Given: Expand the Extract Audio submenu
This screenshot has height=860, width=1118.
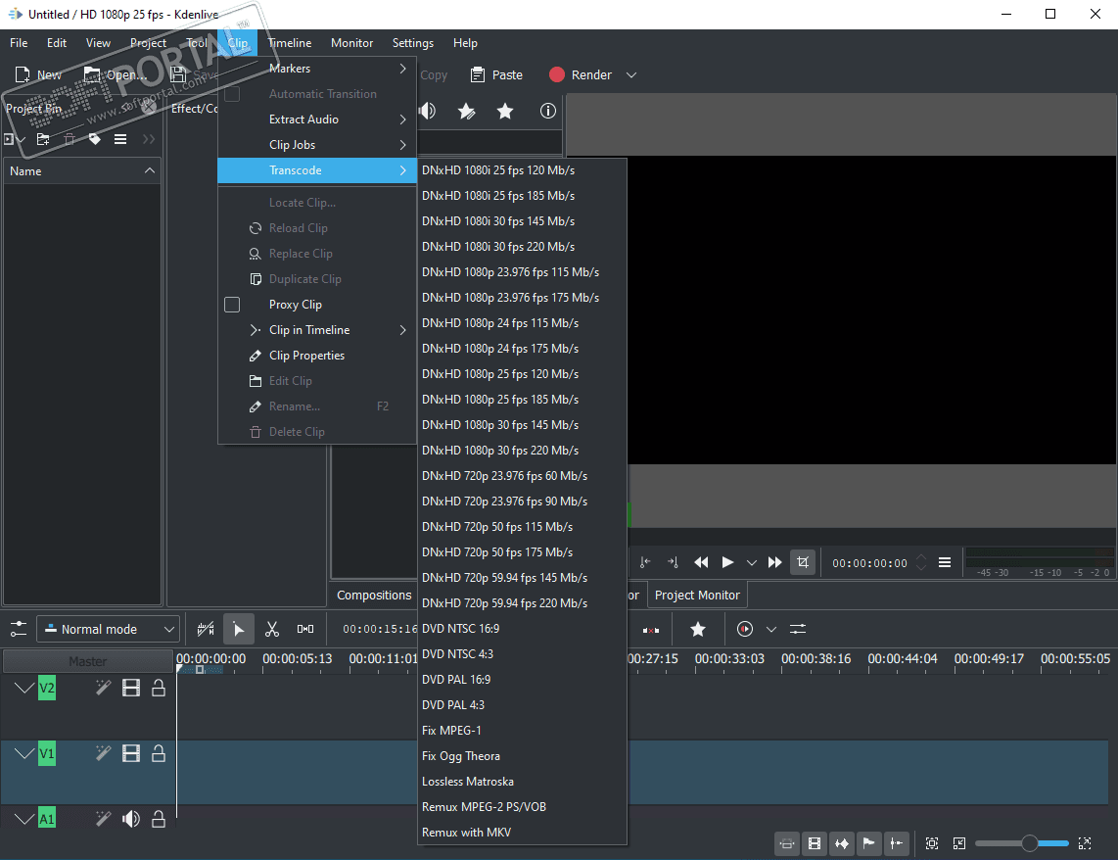Looking at the screenshot, I should coord(317,119).
